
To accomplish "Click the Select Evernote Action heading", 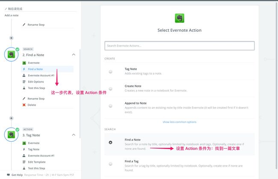I will pos(180,30).
